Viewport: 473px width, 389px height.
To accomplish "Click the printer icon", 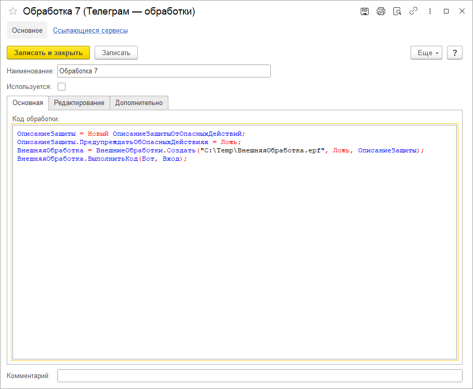I will pos(381,11).
